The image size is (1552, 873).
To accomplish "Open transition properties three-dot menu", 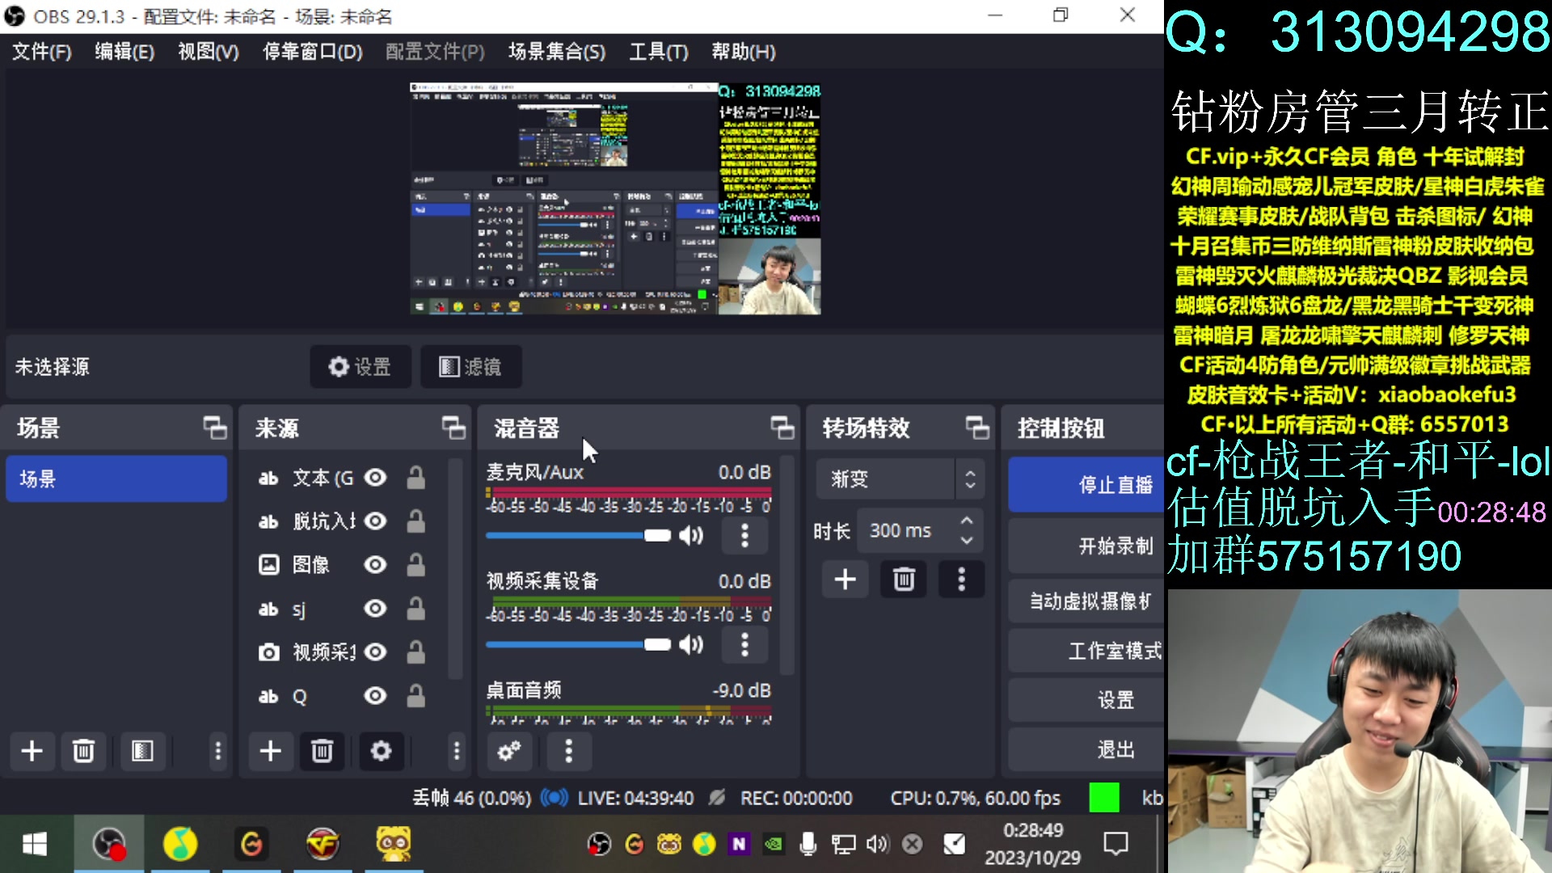I will 961,579.
